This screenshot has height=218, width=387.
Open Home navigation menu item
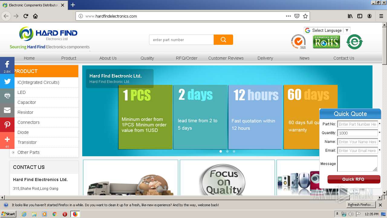[29, 58]
